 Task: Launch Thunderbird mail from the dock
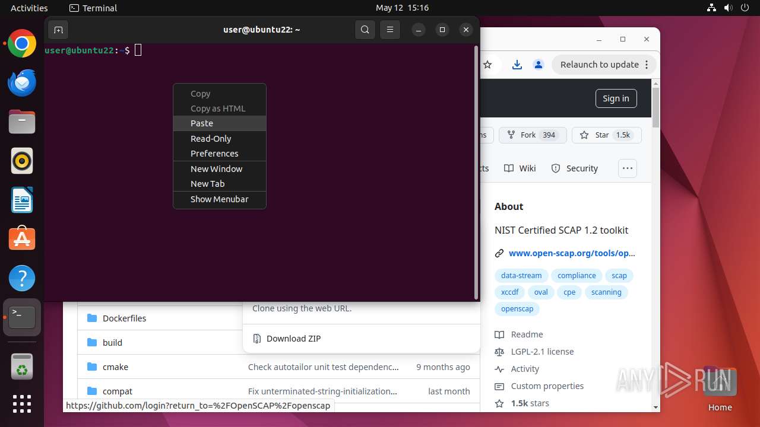pyautogui.click(x=22, y=83)
